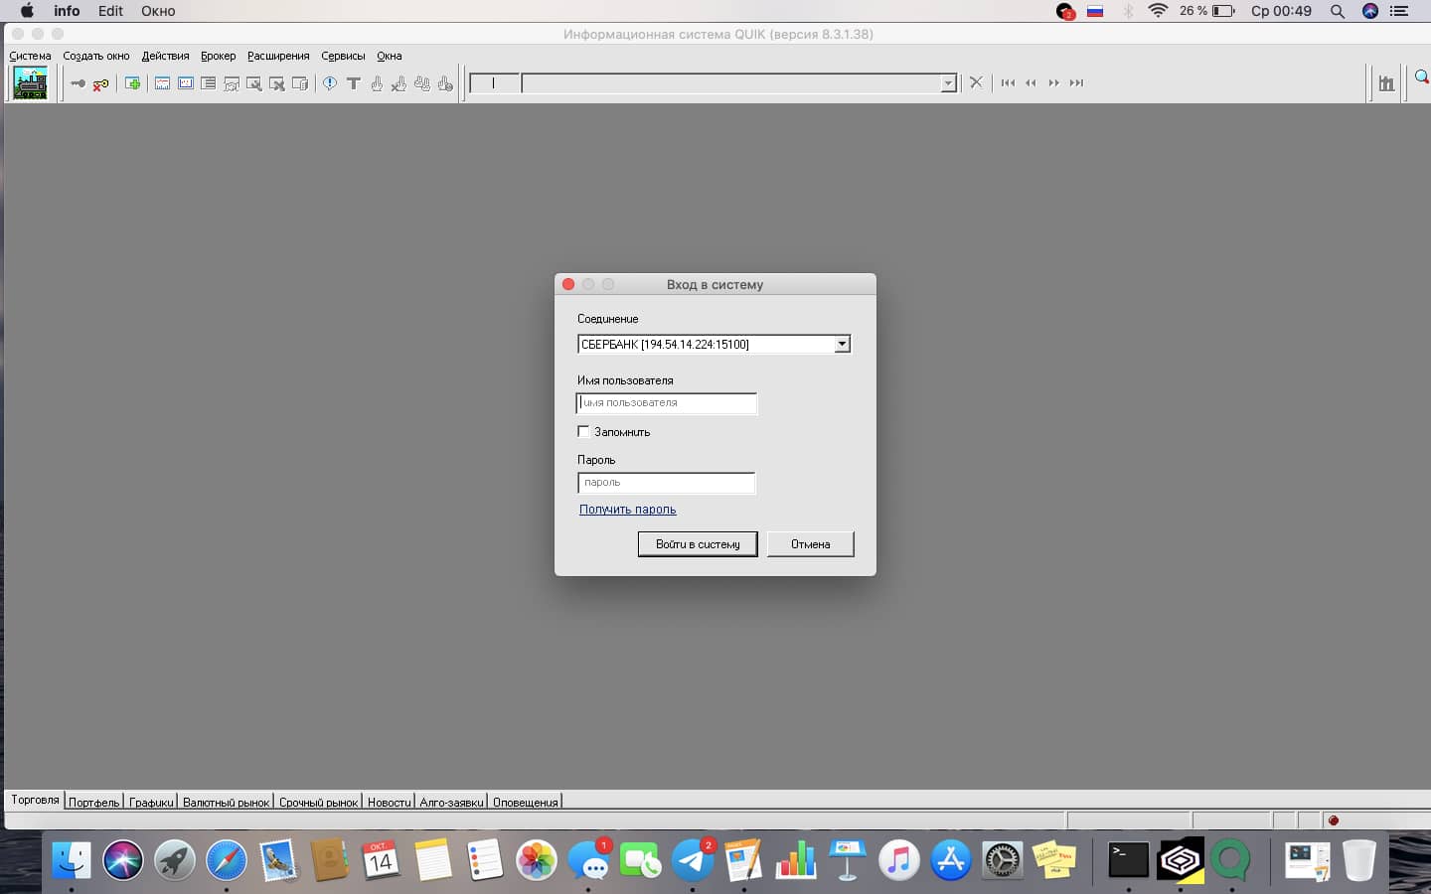Open the Расширения menu
Screen dimensions: 1431x894
[278, 56]
